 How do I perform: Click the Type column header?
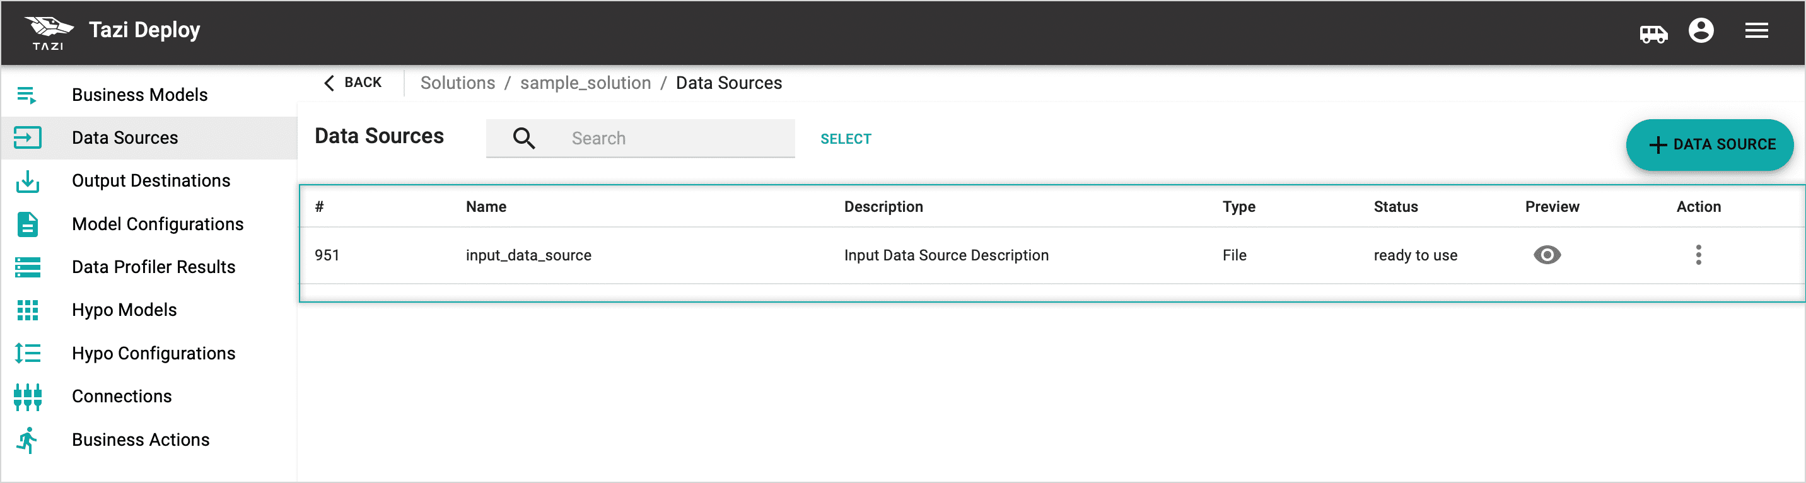coord(1238,207)
